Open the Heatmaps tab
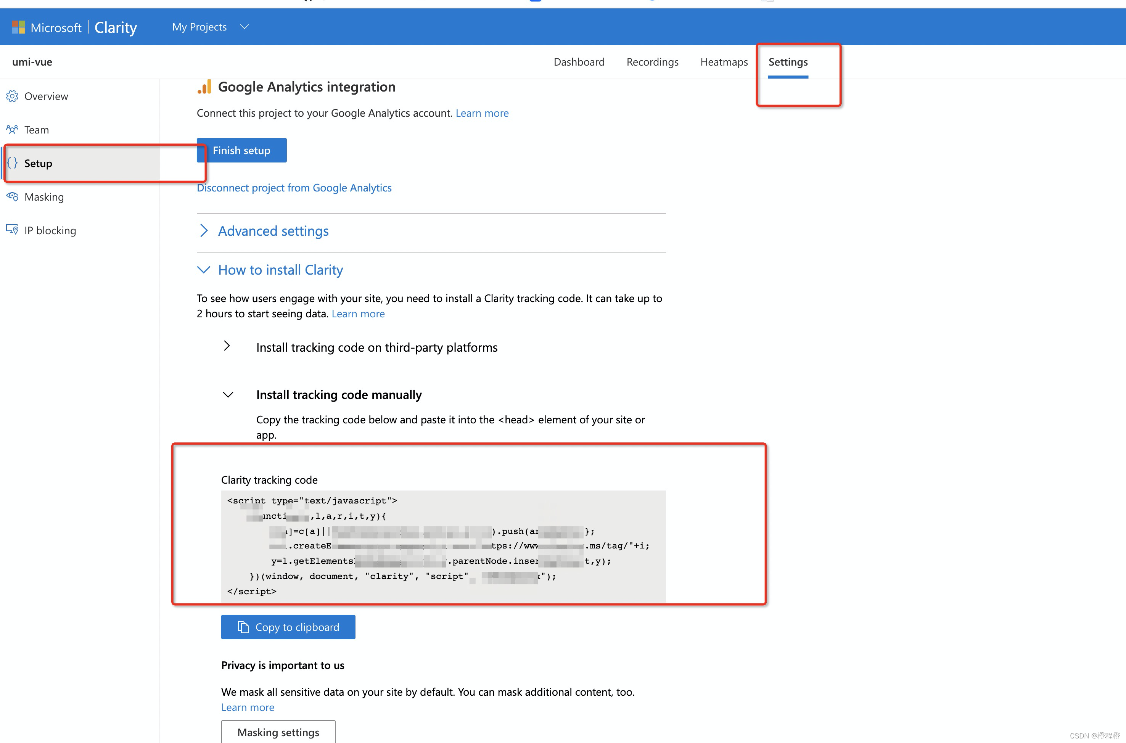The width and height of the screenshot is (1126, 743). click(724, 62)
